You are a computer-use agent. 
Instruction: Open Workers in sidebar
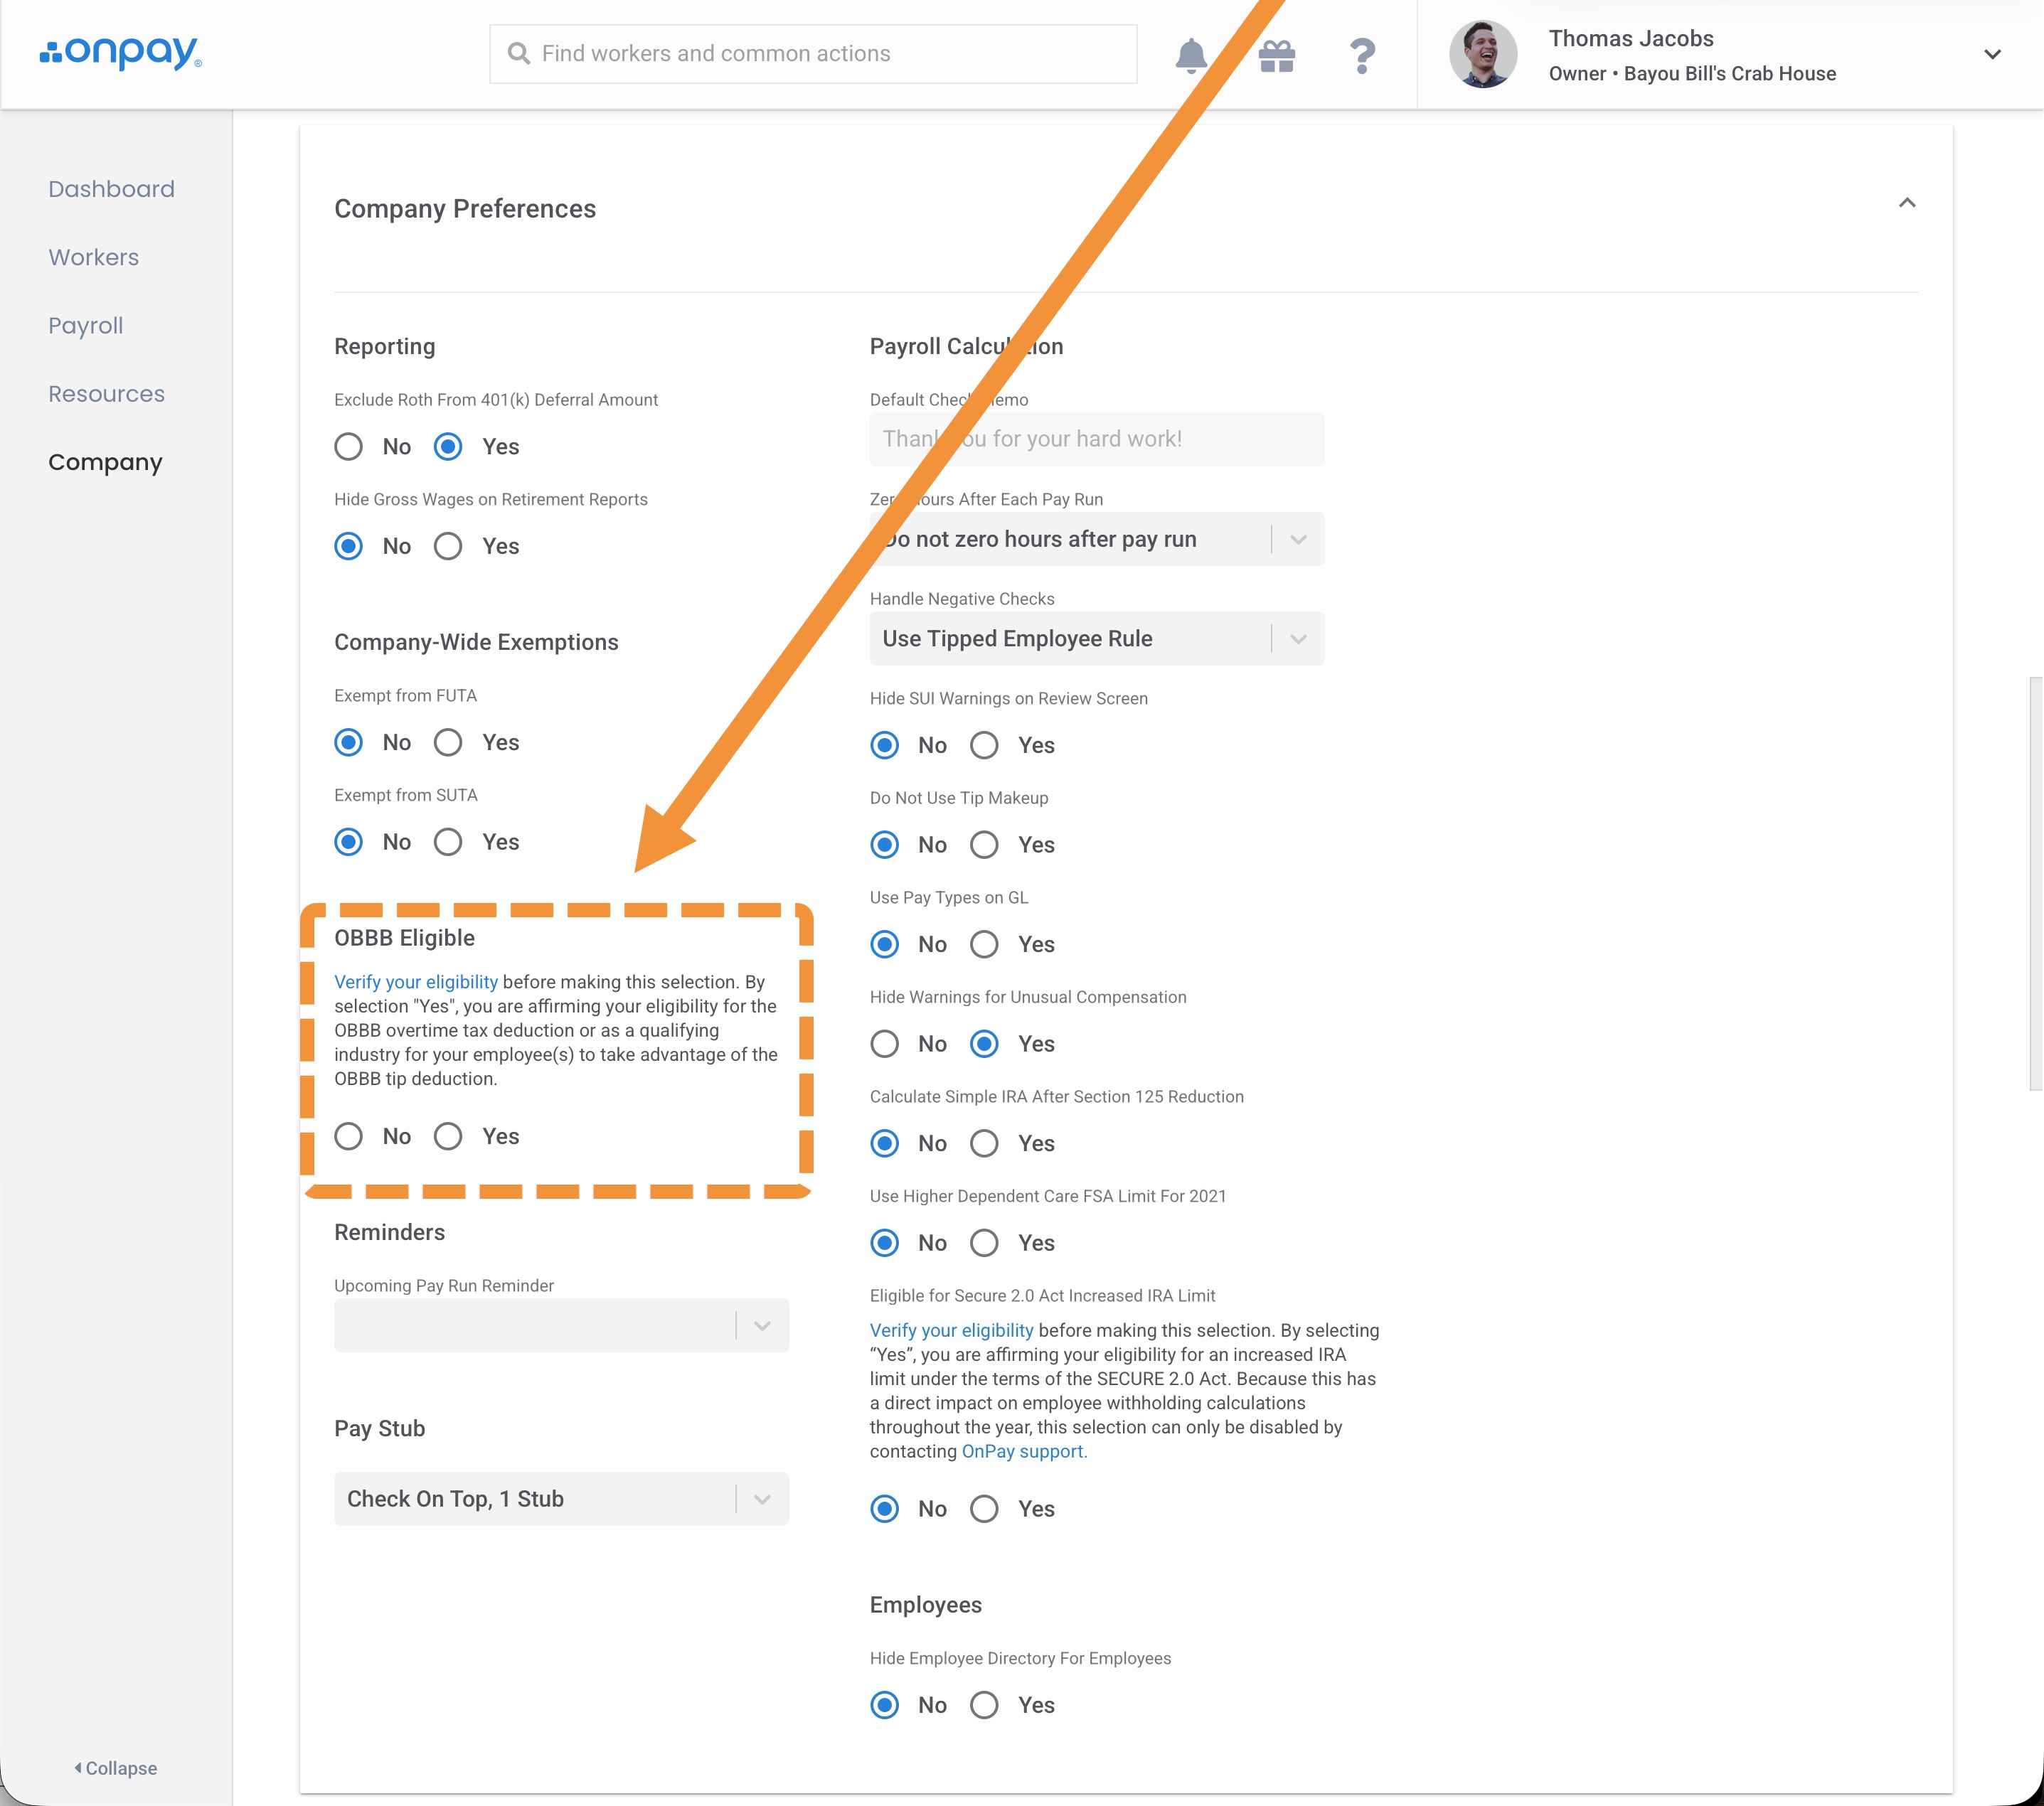pos(94,257)
